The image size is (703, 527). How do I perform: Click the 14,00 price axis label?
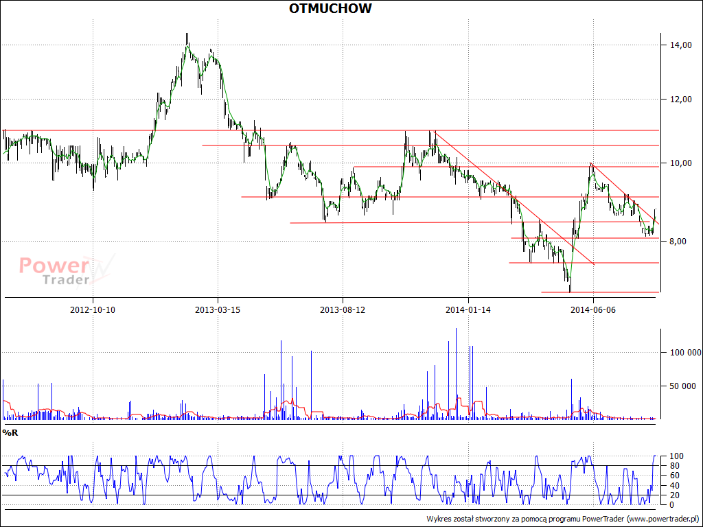point(680,45)
